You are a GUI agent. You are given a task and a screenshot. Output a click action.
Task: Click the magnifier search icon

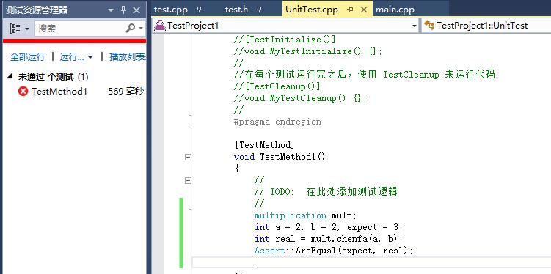[x=130, y=29]
